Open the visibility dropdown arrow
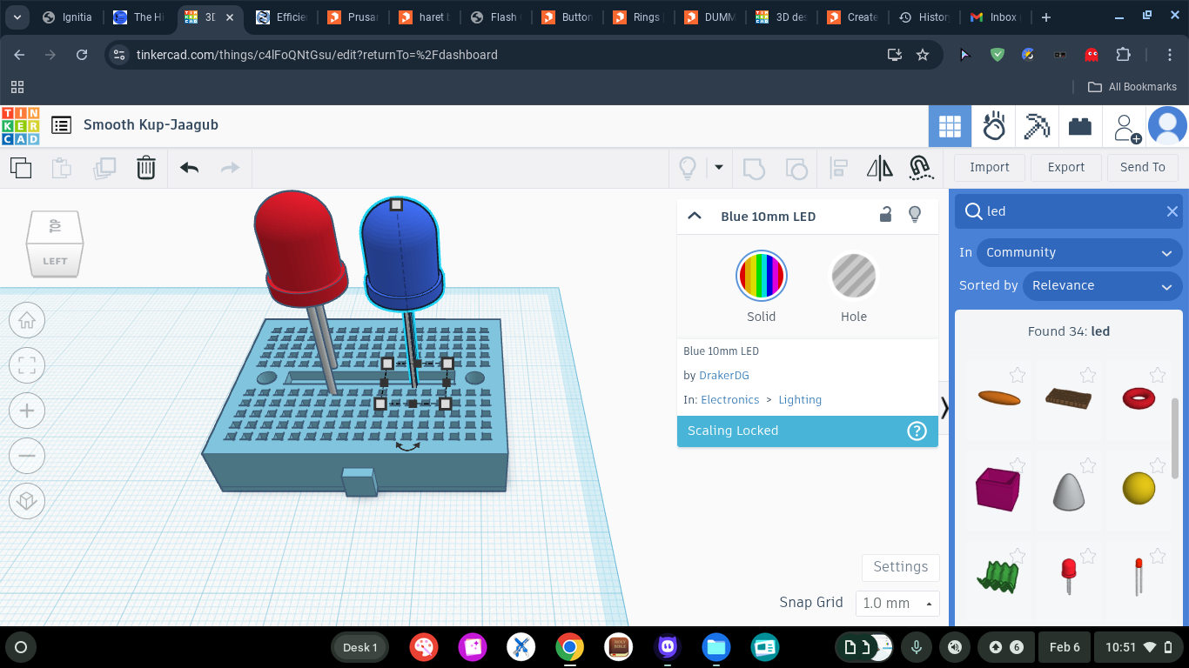This screenshot has height=668, width=1189. click(x=719, y=167)
